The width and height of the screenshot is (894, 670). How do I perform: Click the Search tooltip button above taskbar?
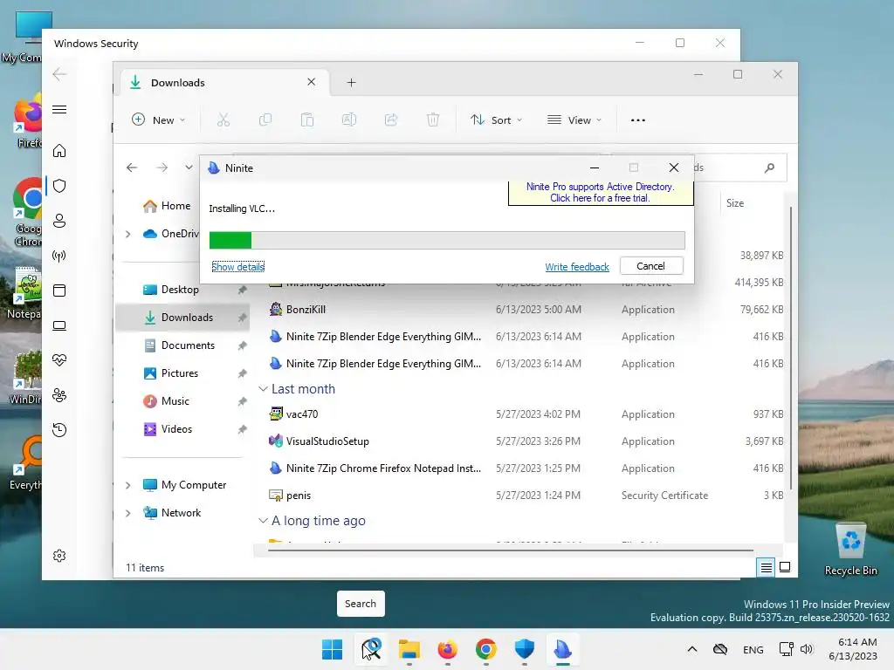[x=361, y=604]
